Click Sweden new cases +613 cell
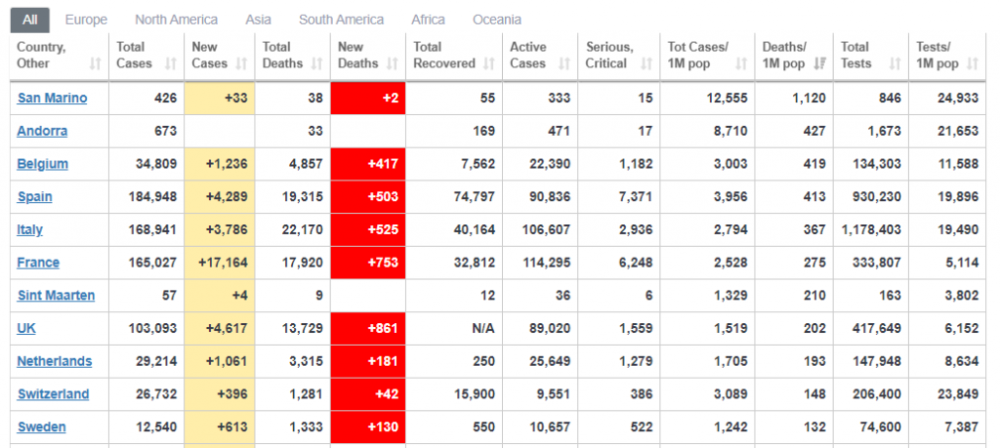This screenshot has width=1000, height=448. point(220,427)
